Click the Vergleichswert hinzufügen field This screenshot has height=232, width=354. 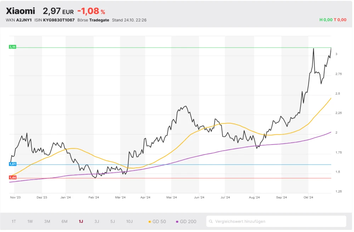276,221
